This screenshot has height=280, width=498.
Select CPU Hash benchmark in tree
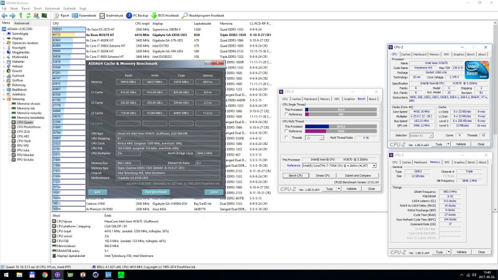tap(21, 141)
